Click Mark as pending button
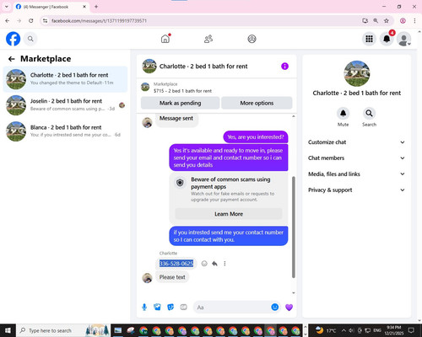 pyautogui.click(x=180, y=103)
